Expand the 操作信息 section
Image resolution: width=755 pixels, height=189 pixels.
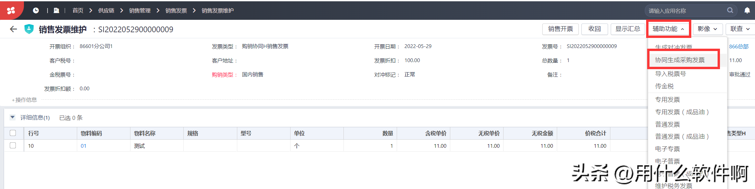pos(24,100)
